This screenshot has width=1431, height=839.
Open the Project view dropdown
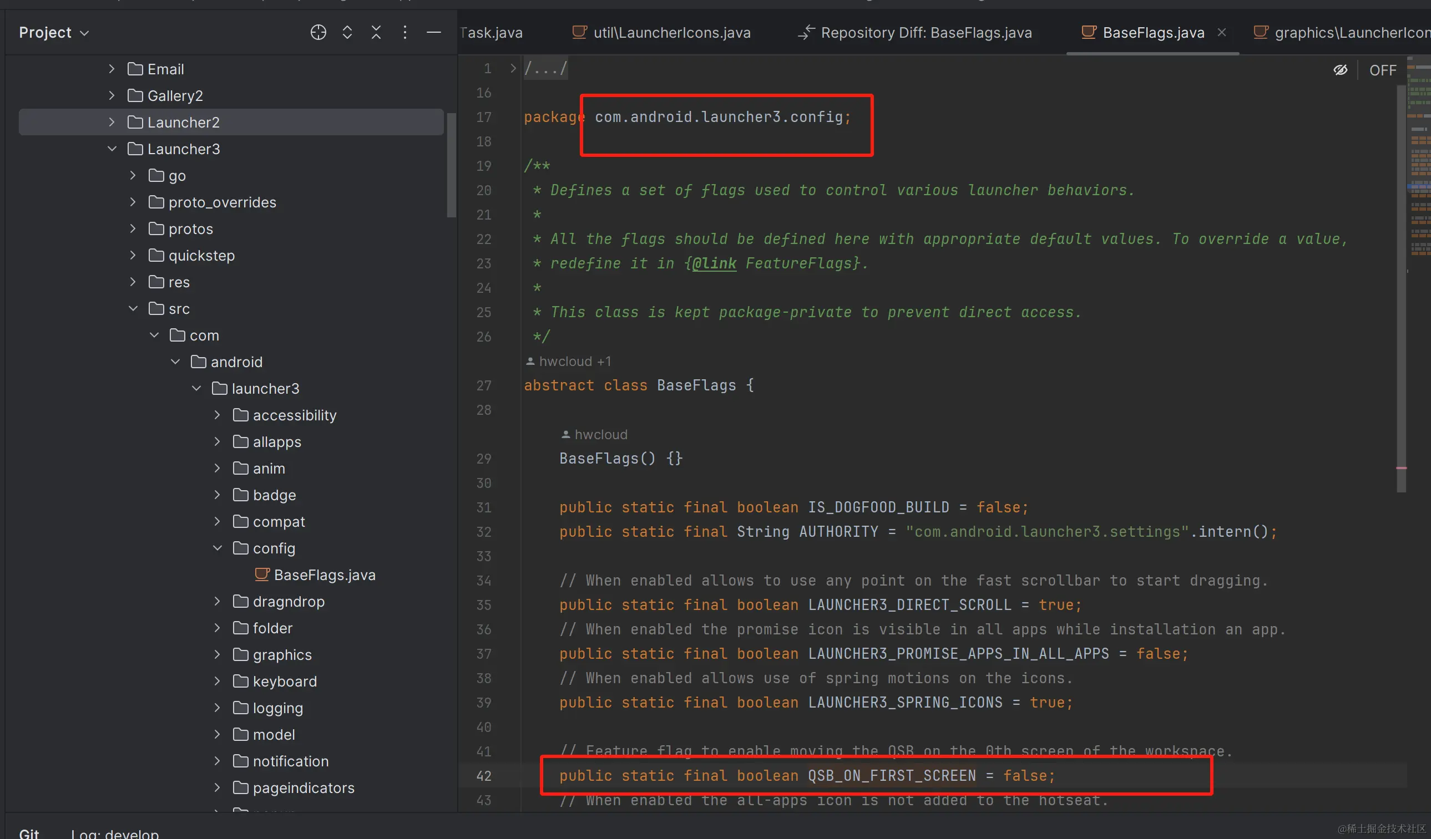click(54, 32)
